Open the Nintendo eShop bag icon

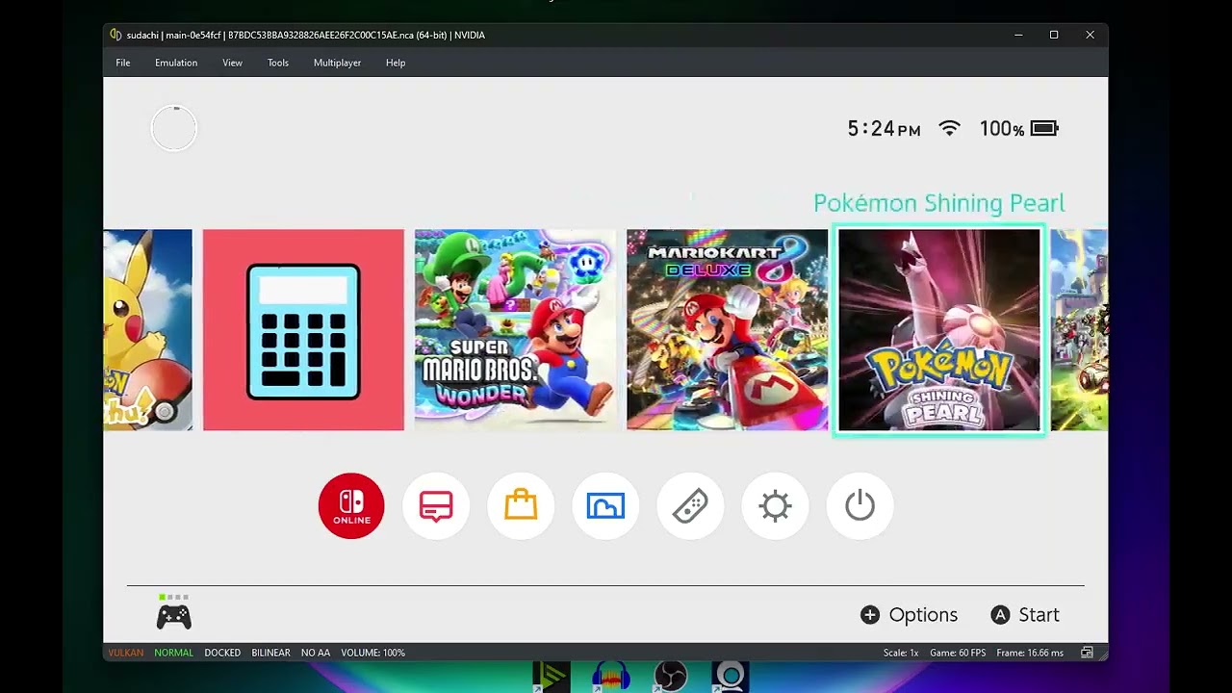[x=521, y=505]
